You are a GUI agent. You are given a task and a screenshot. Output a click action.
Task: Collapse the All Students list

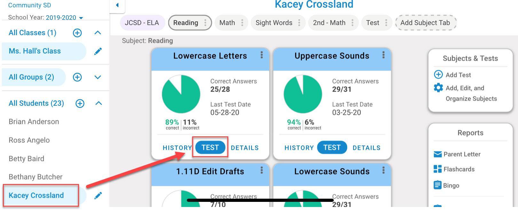[x=99, y=103]
